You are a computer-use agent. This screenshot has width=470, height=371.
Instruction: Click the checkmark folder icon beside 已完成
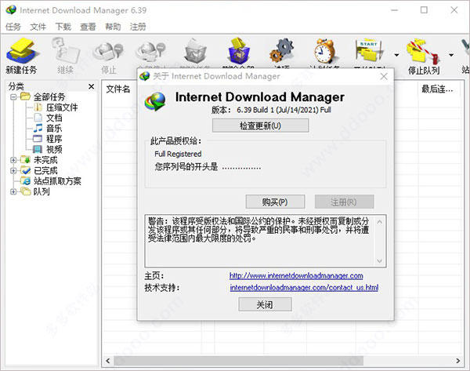(26, 170)
